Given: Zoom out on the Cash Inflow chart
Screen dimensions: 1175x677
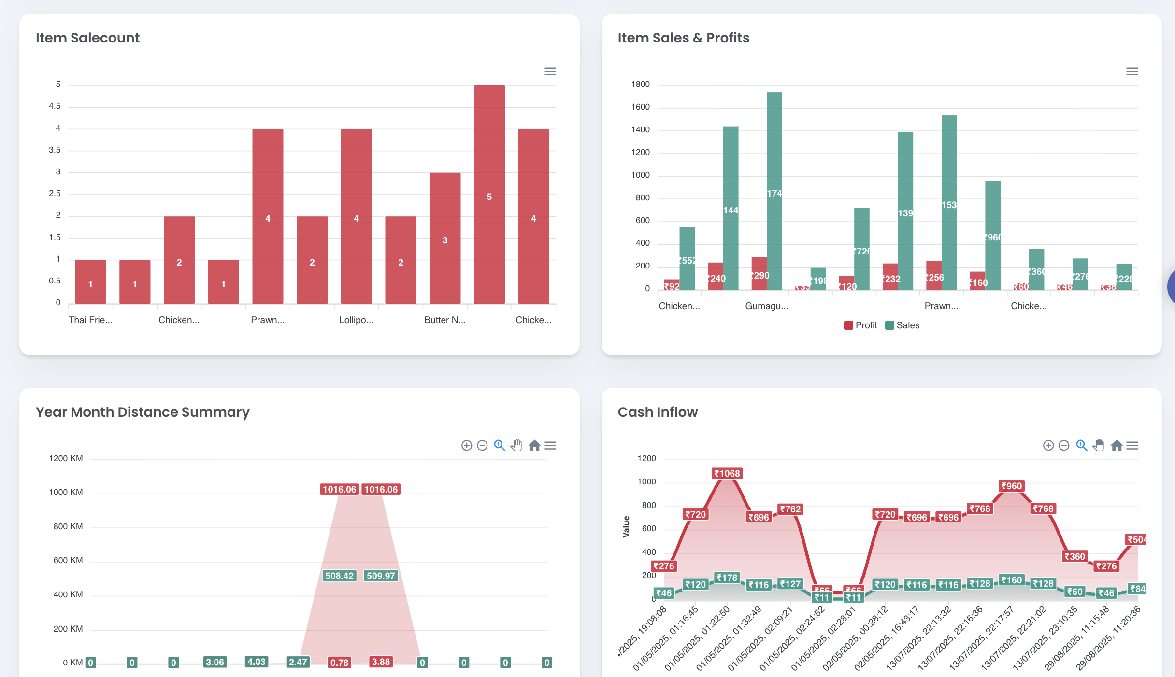Looking at the screenshot, I should (1064, 445).
